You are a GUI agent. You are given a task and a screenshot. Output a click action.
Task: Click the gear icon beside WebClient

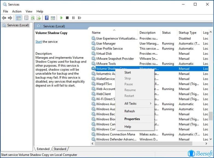[x=93, y=94]
